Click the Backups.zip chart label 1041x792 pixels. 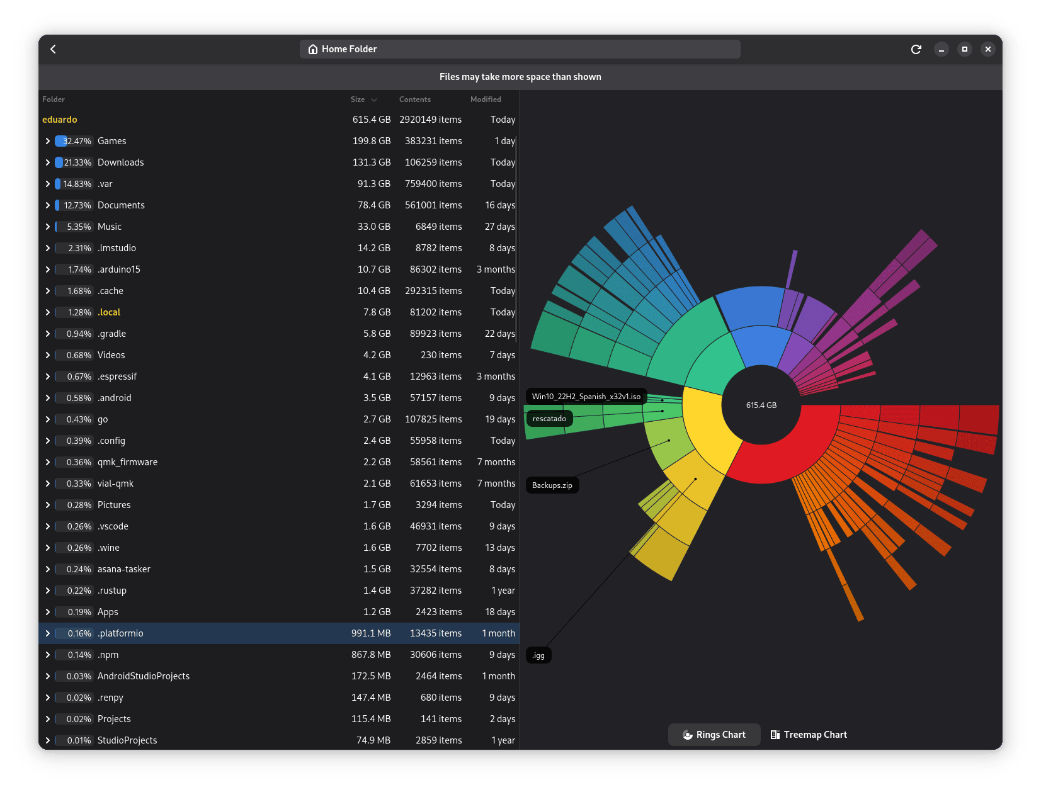coord(552,485)
